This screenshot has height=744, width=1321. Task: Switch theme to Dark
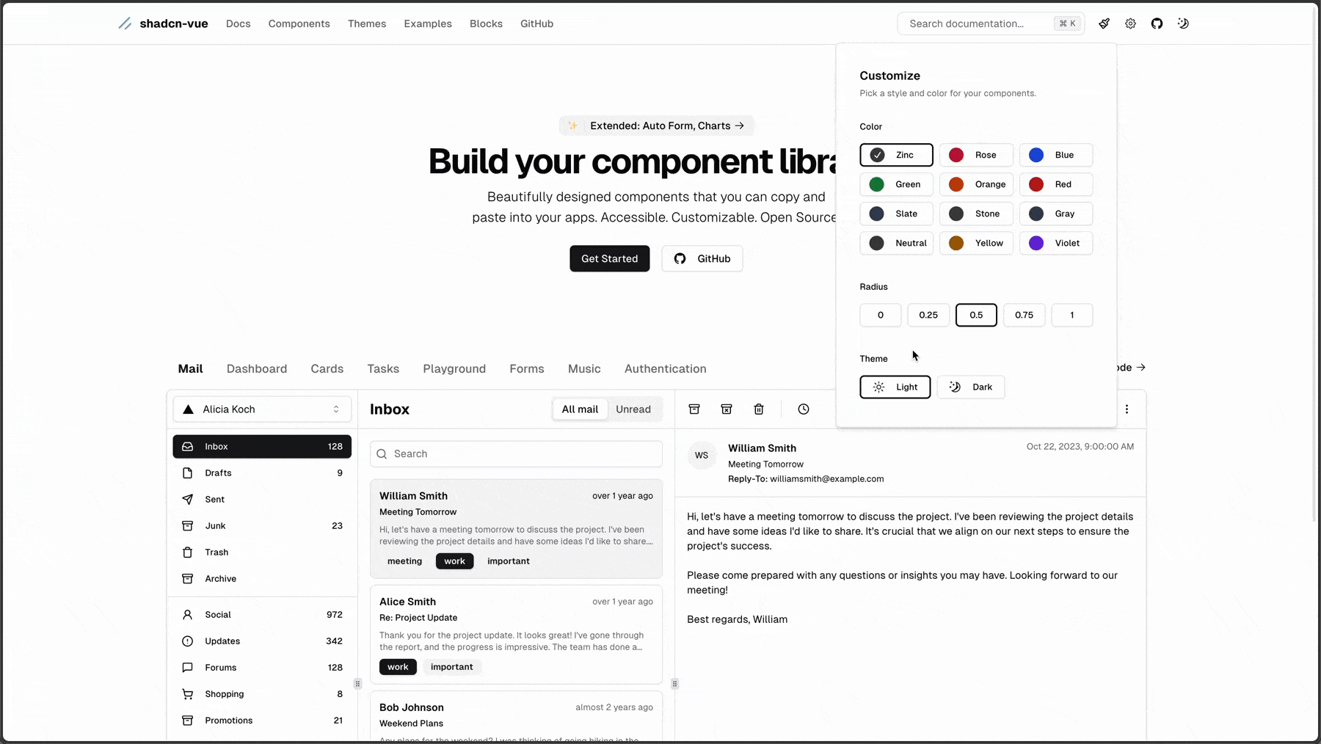click(x=971, y=387)
